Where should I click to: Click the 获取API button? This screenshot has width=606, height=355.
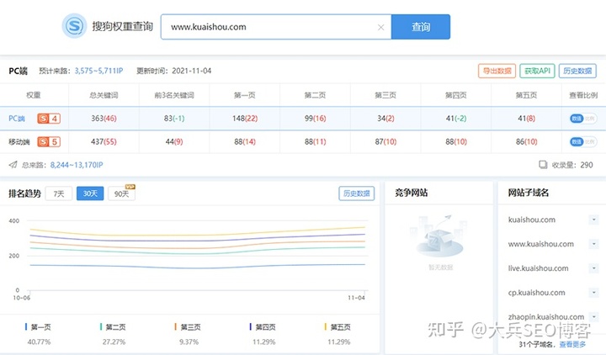coord(537,71)
